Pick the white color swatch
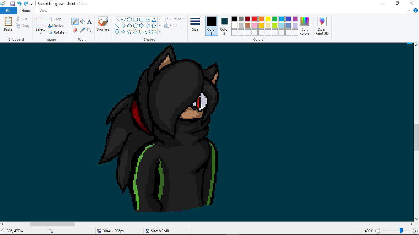Screen dimensions: 419x235 coord(234,26)
